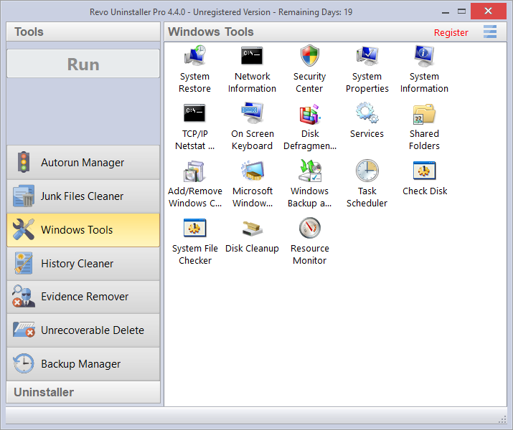Click the Unrecoverable Delete folder icon
This screenshot has width=513, height=430.
[24, 330]
